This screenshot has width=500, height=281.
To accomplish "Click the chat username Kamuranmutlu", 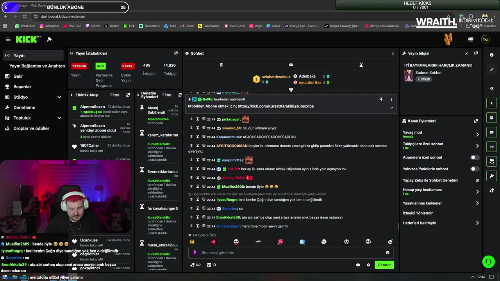I will [229, 137].
